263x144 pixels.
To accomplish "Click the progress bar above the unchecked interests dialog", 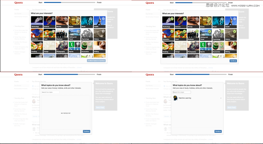I will (x=69, y=3).
